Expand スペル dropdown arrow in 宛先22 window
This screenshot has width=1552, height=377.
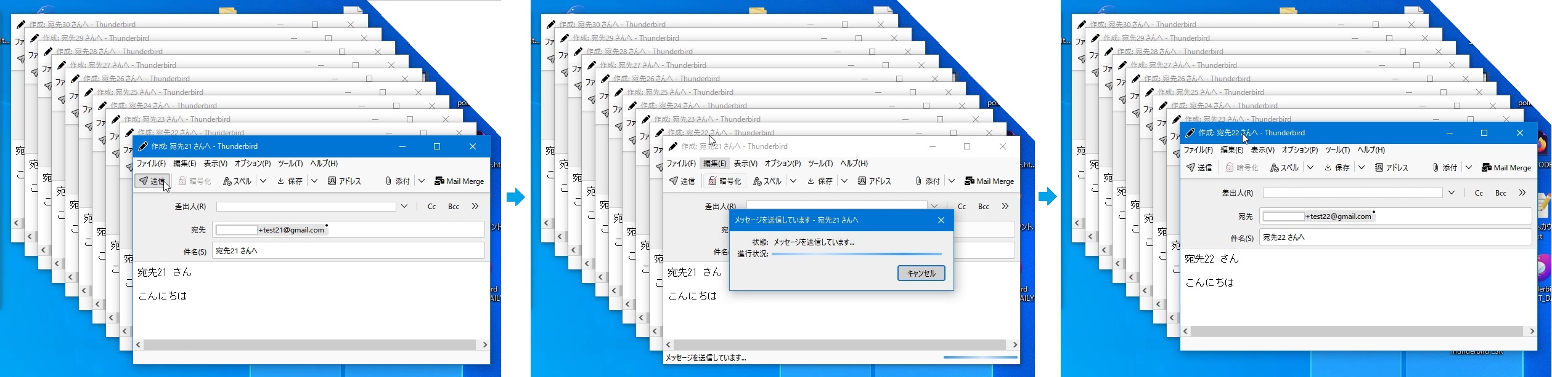(1310, 167)
